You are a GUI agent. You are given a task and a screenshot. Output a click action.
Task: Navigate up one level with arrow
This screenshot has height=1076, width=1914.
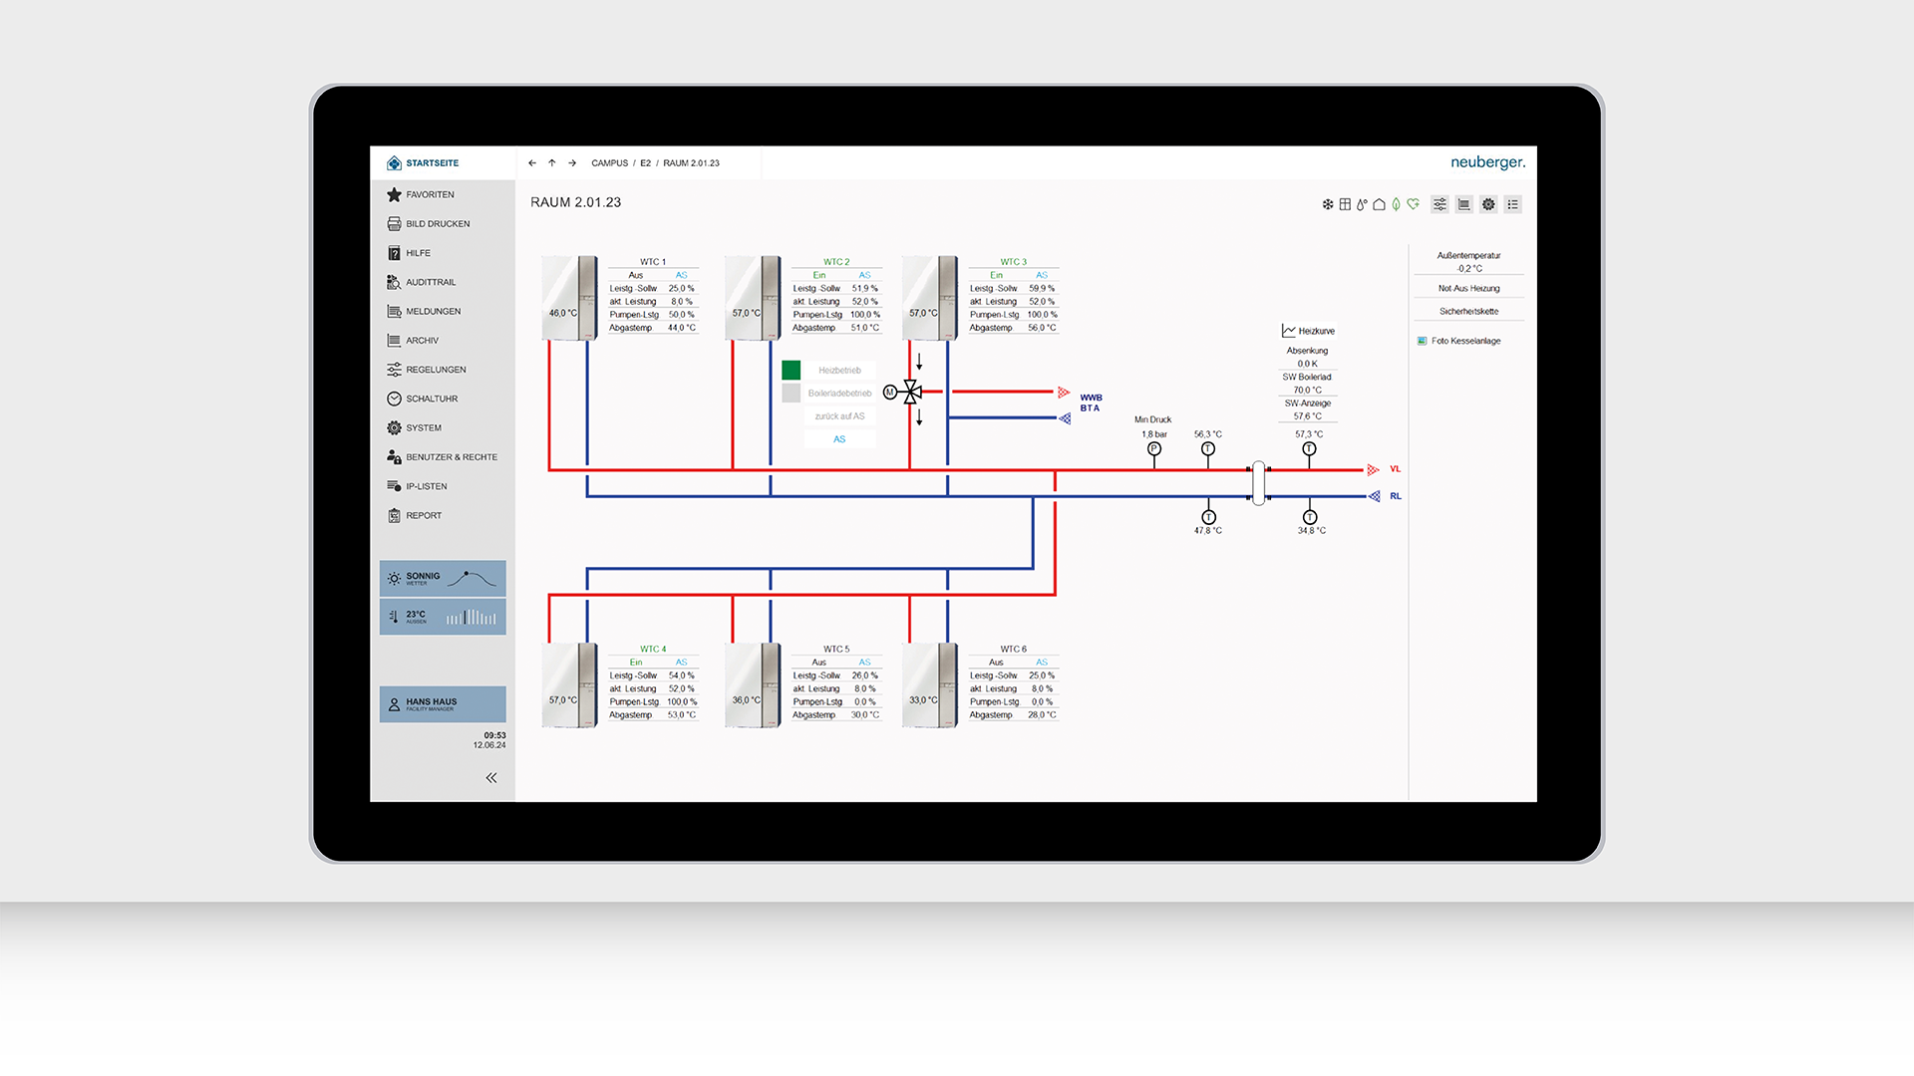(x=551, y=163)
